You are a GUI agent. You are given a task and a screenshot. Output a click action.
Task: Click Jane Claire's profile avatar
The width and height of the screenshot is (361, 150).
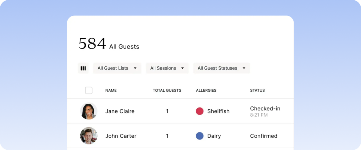[88, 111]
